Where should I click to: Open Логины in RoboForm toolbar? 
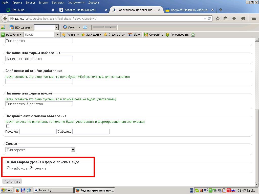(x=70, y=35)
